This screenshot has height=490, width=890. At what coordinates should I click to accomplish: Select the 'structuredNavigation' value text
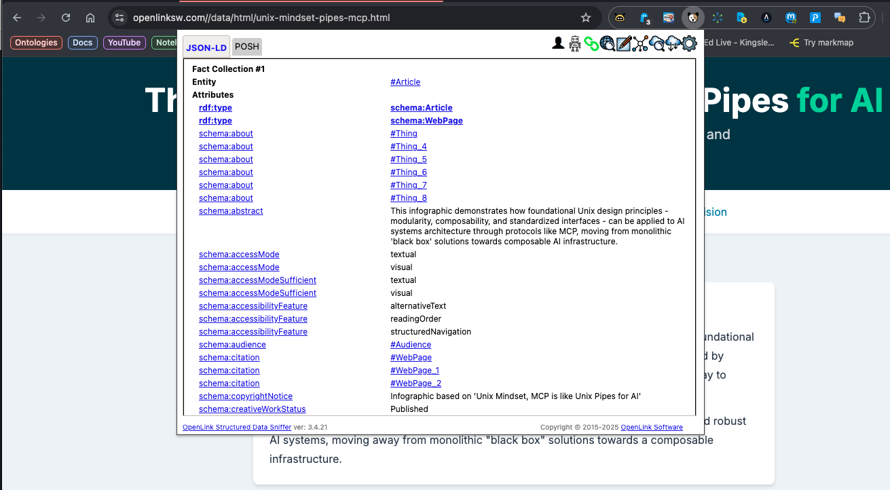pyautogui.click(x=430, y=332)
